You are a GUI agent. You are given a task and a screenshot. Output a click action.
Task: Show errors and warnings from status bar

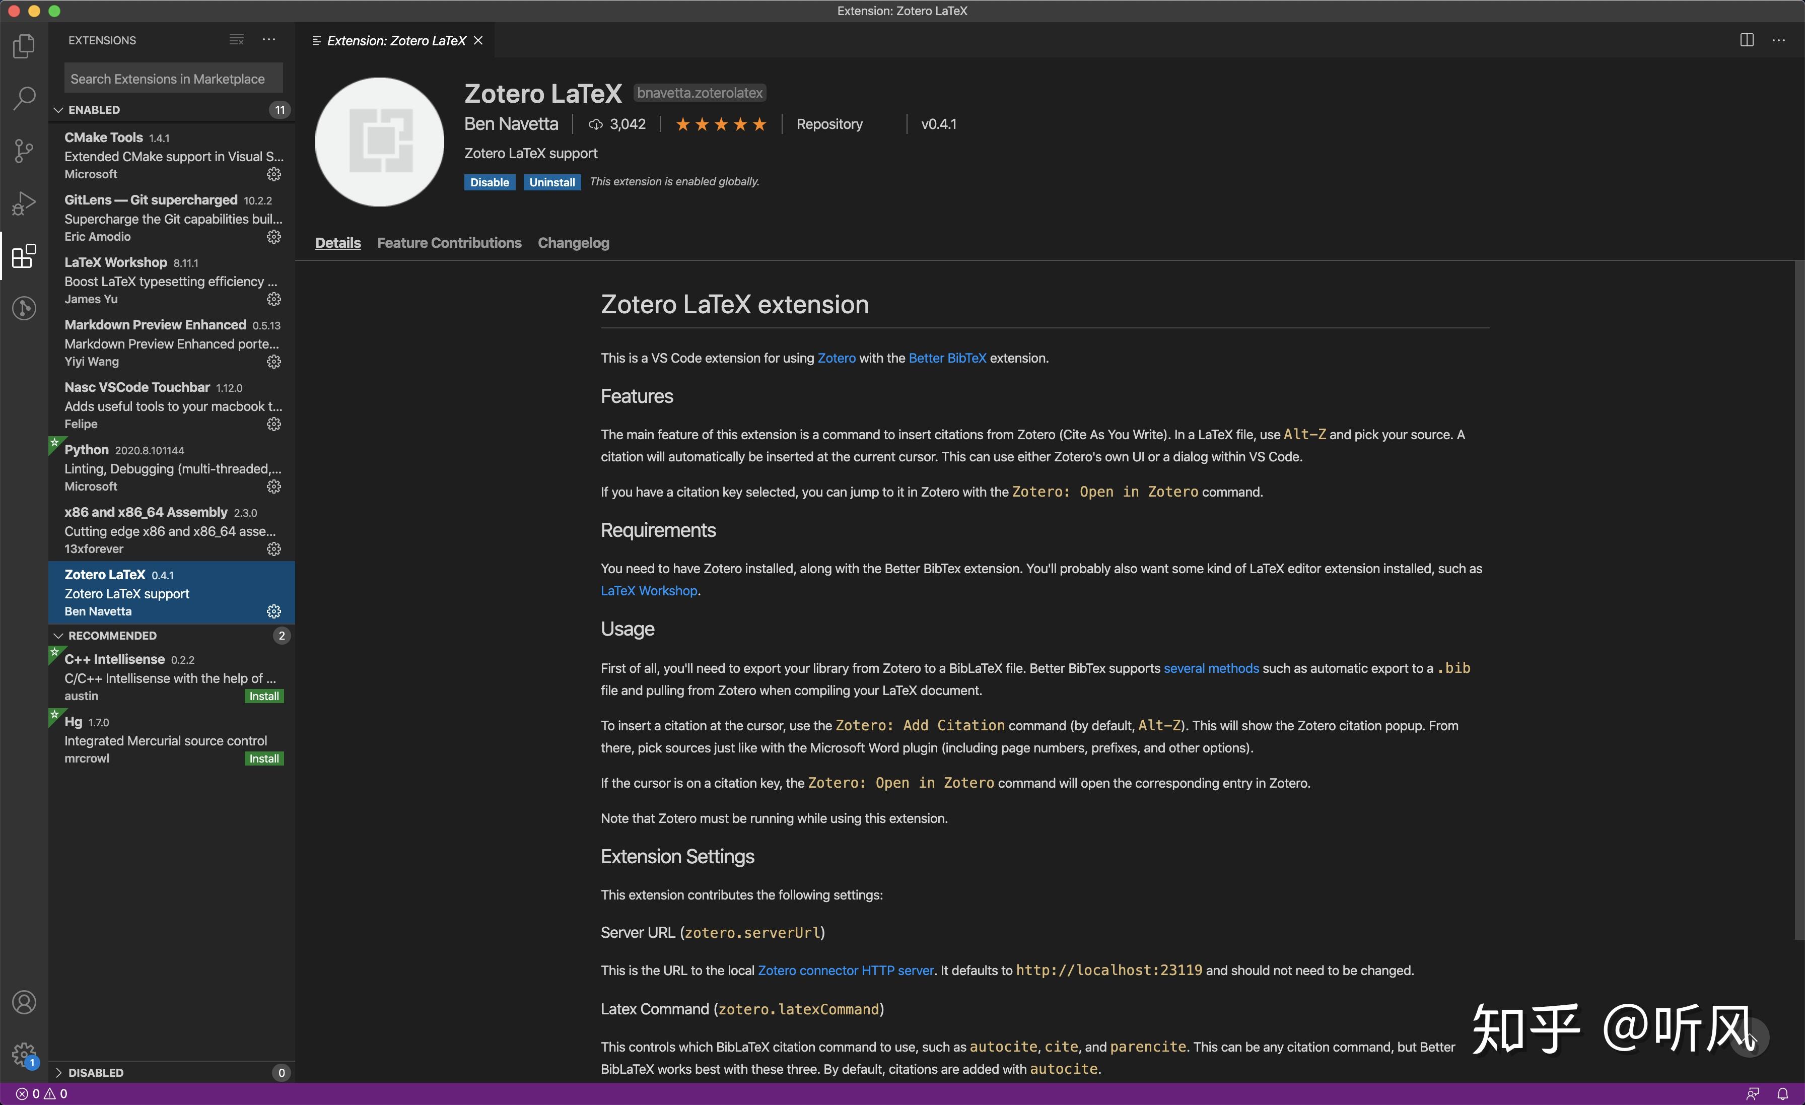pyautogui.click(x=42, y=1093)
